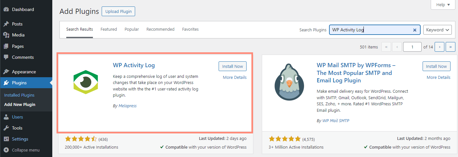The image size is (458, 157).
Task: Install the WP Mail SMTP plugin
Action: (x=437, y=66)
